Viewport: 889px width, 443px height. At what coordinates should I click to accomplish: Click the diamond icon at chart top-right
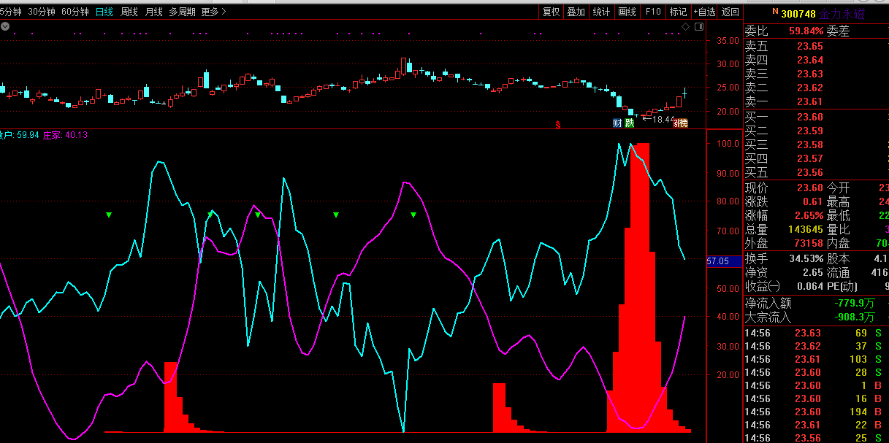[x=685, y=27]
